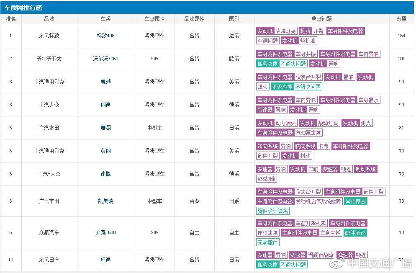Click the 品牌属性 column header
Viewport: 416px width, 273px height.
pos(195,19)
